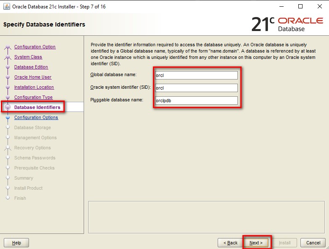Go to the System Class step

coord(28,57)
